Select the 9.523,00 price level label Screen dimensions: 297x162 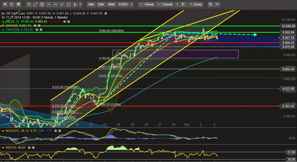tap(288, 88)
